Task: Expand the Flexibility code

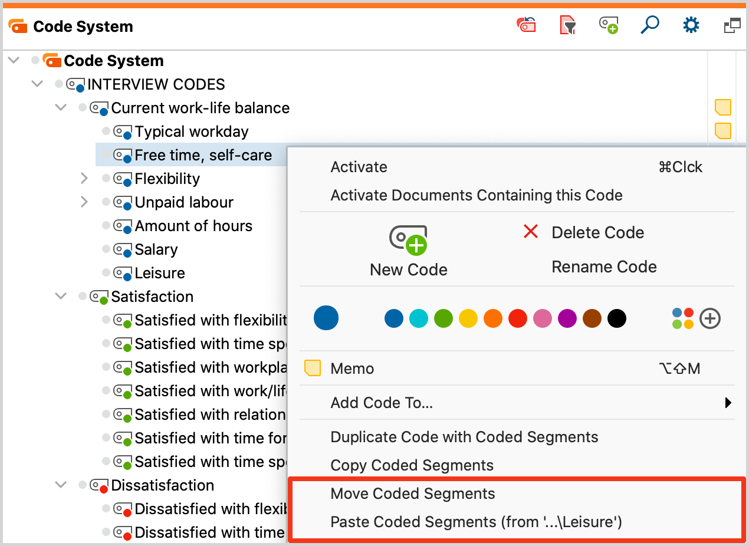Action: point(84,178)
